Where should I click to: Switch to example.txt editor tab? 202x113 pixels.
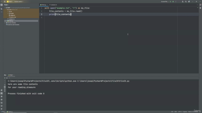pyautogui.click(x=53, y=5)
